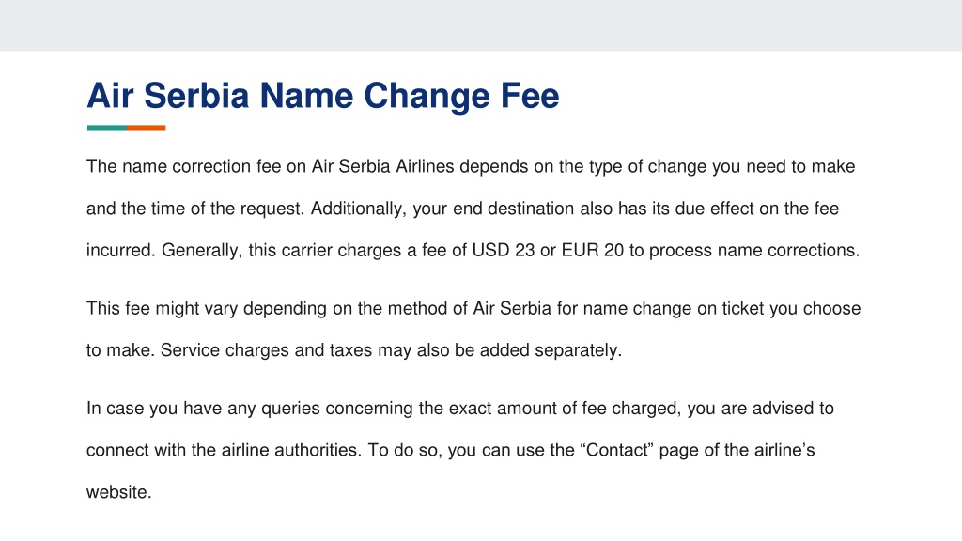This screenshot has width=962, height=541.
Task: Click the word 'website.' in the last line
Action: click(x=119, y=492)
